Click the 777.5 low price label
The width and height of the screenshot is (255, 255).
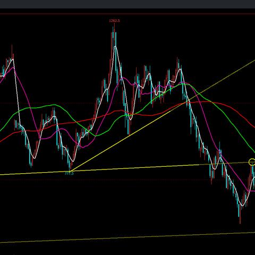click(x=69, y=174)
